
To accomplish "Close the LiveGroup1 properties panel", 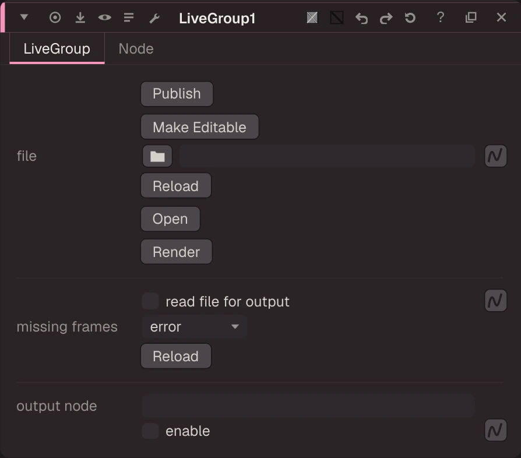I will 501,17.
